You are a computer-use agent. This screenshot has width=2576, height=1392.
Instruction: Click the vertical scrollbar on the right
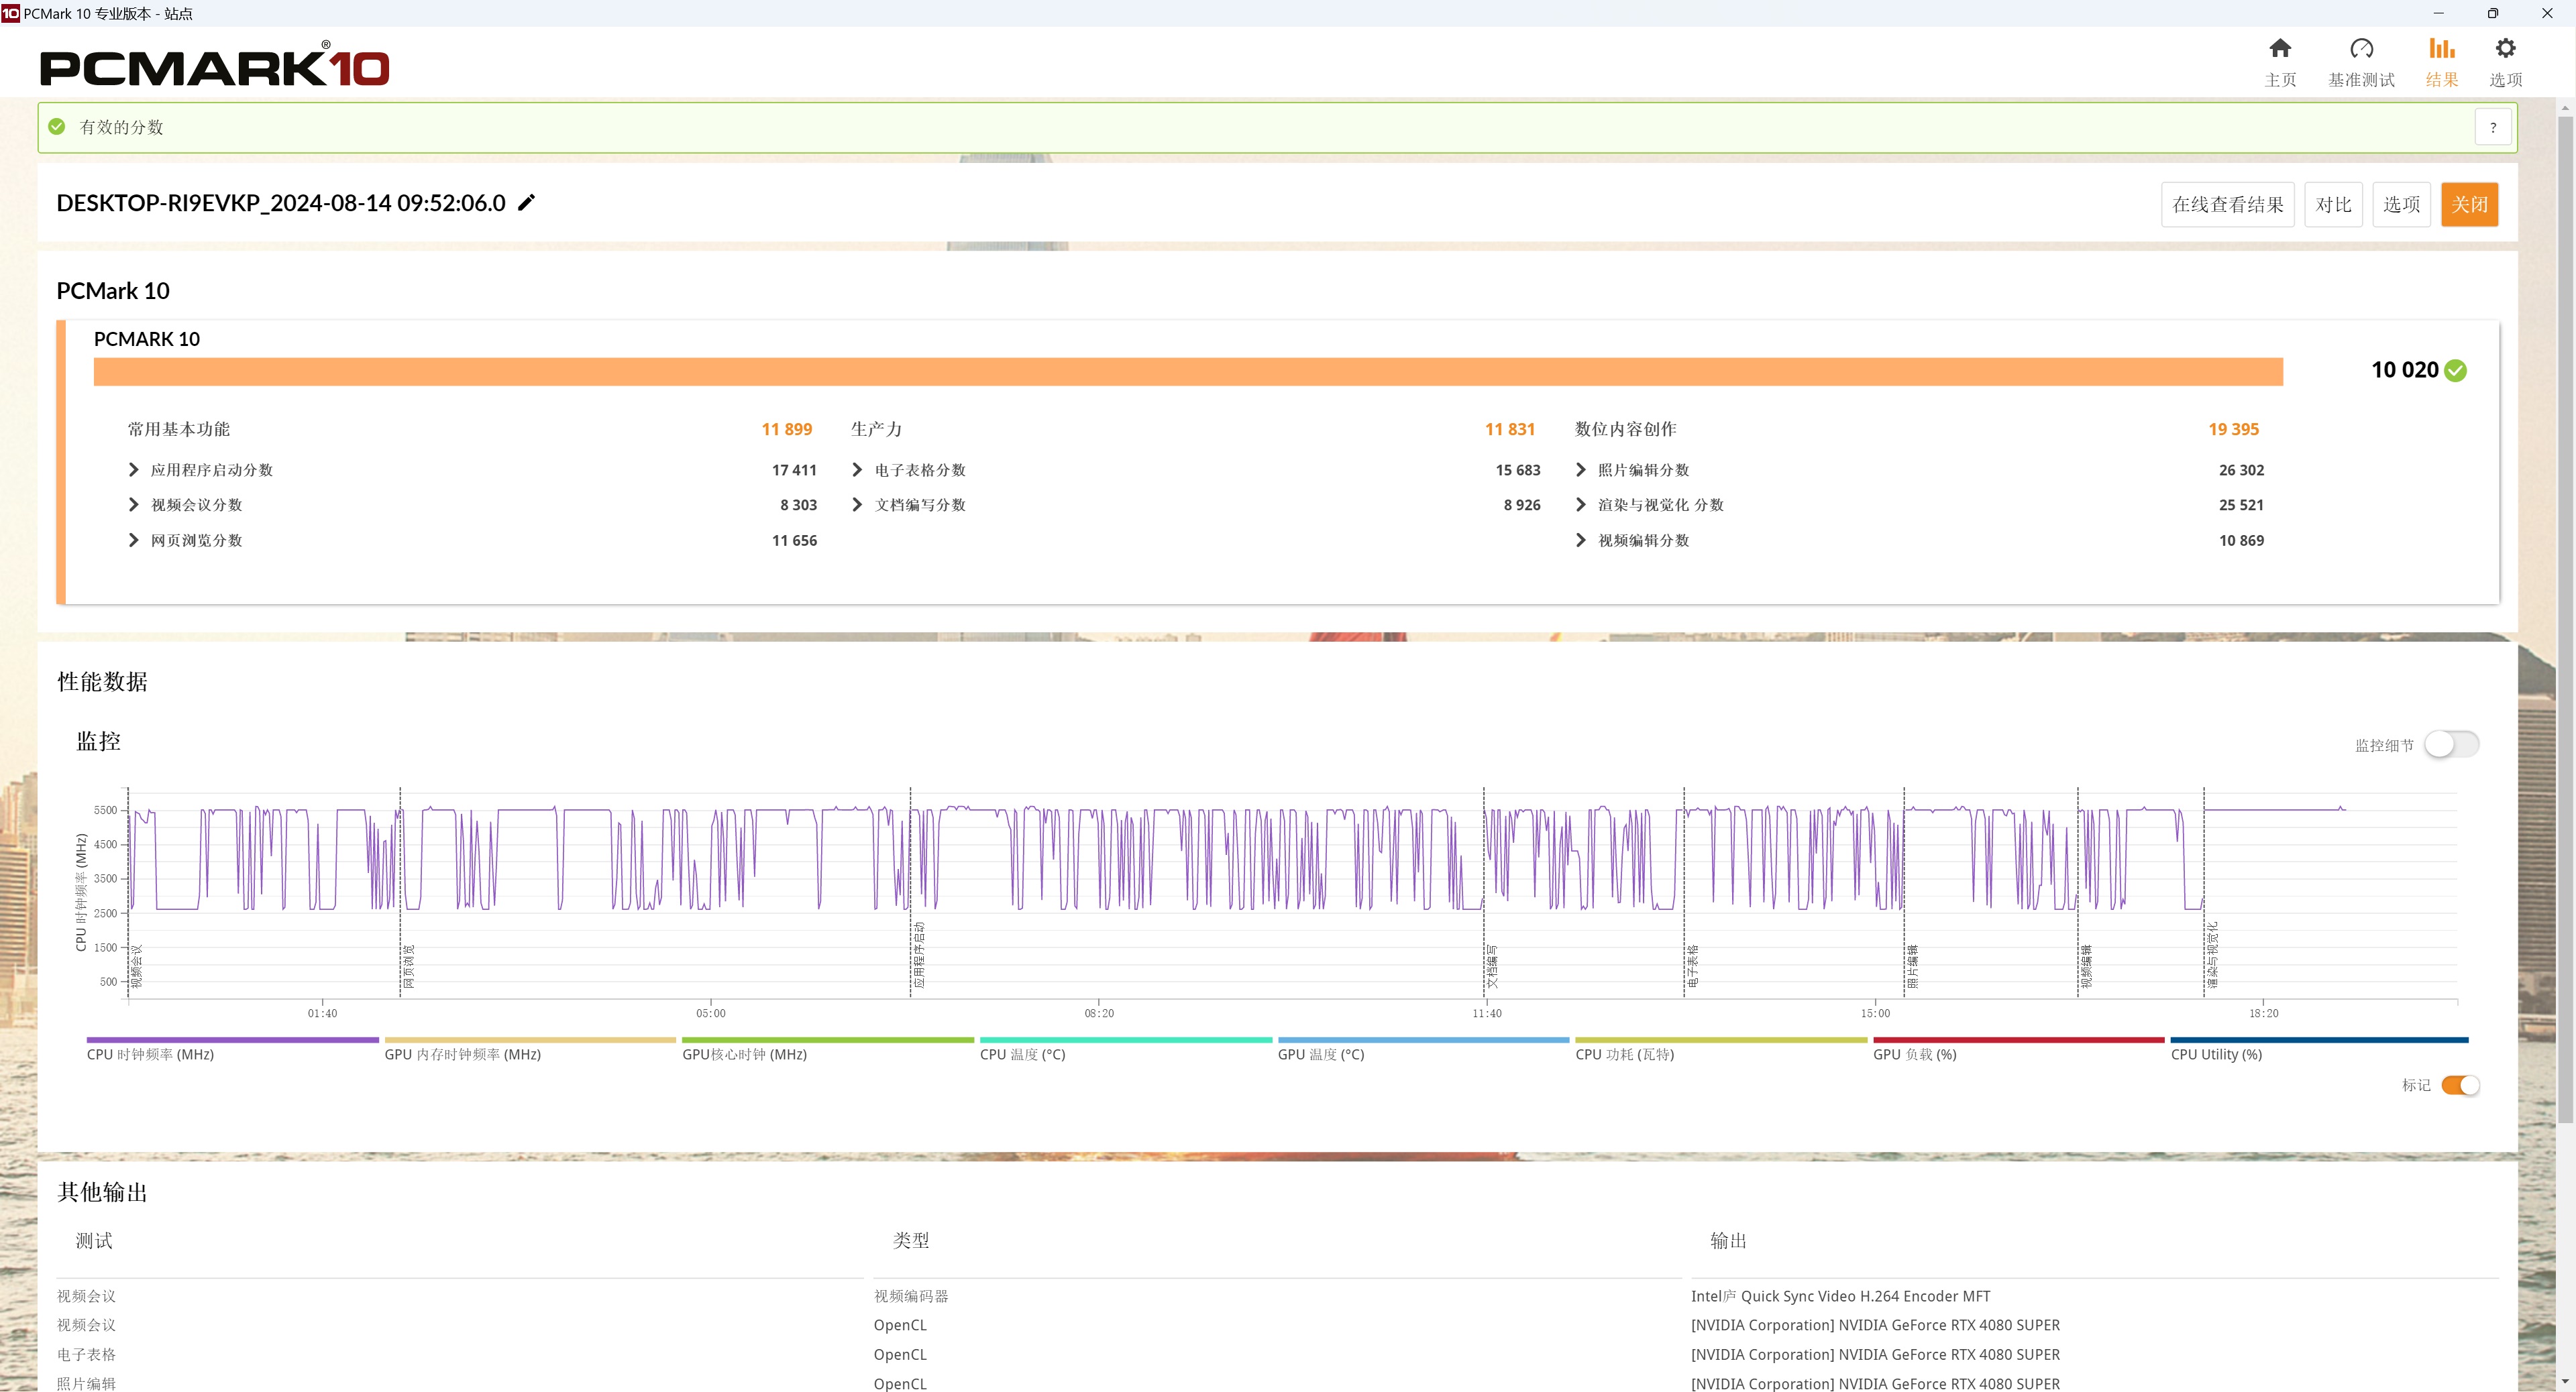pos(2566,620)
